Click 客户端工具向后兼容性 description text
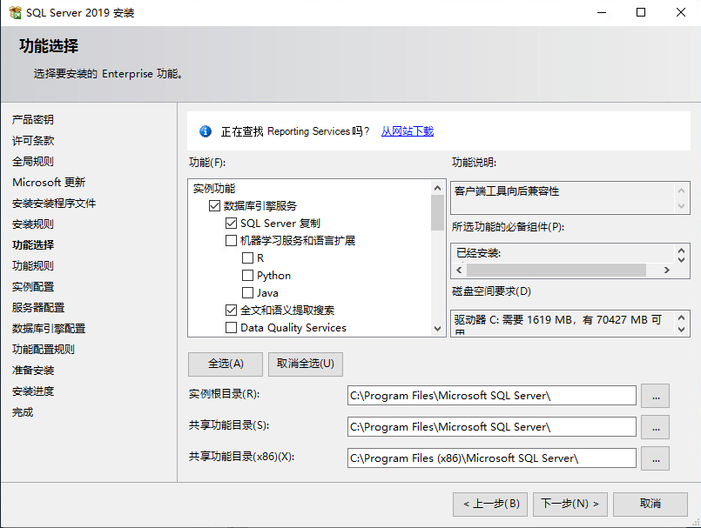 tap(507, 191)
